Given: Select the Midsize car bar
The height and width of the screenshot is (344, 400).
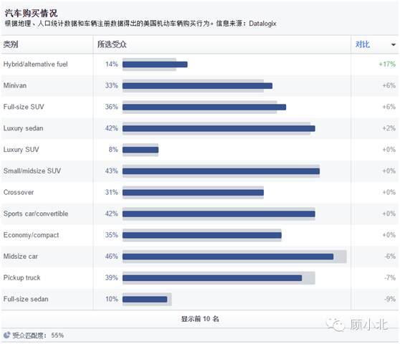Looking at the screenshot, I should tap(228, 257).
